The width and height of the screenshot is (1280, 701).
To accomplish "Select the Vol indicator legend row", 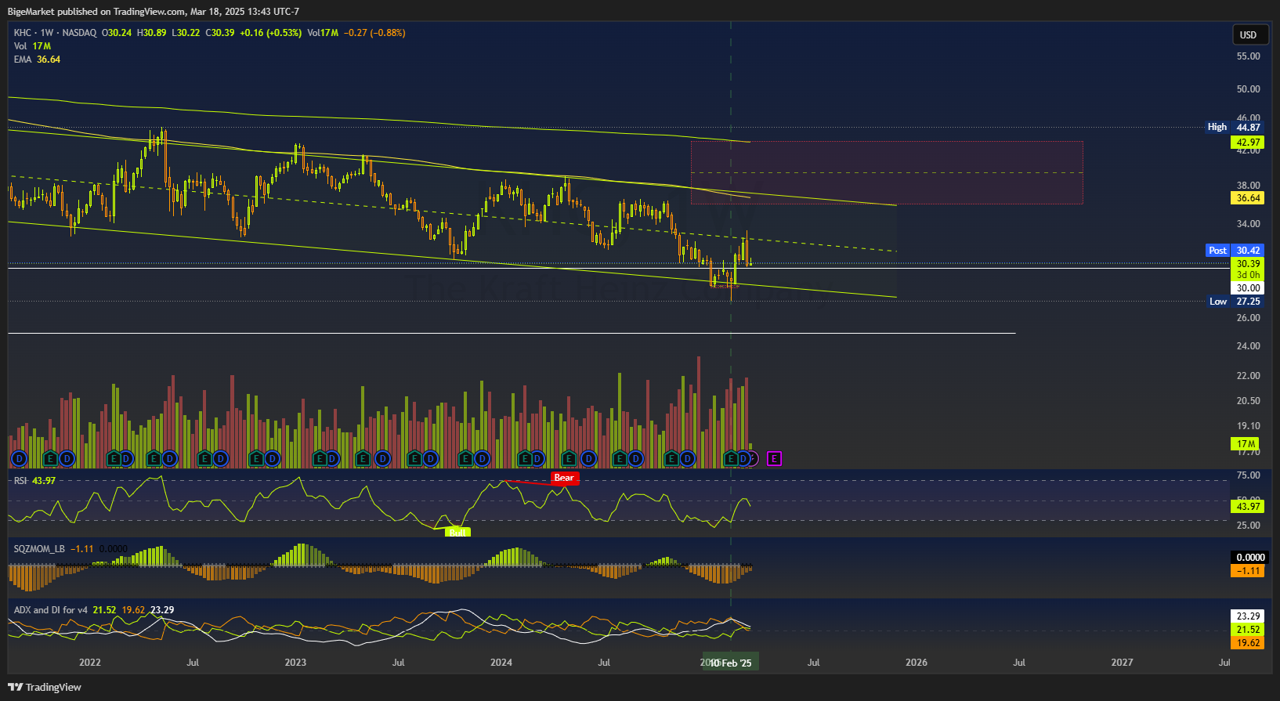I will point(32,46).
